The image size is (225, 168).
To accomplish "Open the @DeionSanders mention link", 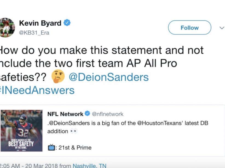I will click(x=109, y=77).
